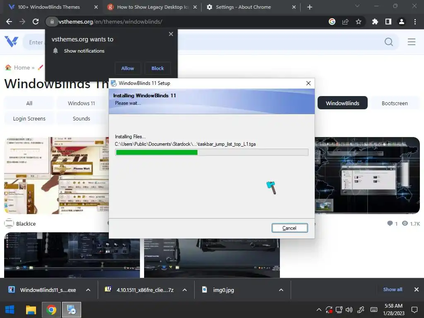Screen dimensions: 424x318
Task: Click the lock icon in address bar
Action: (52, 22)
